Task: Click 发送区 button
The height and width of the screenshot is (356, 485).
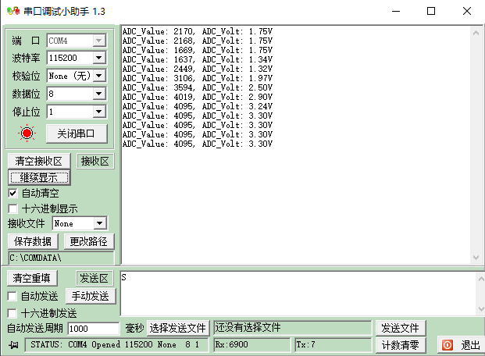Action: [95, 278]
